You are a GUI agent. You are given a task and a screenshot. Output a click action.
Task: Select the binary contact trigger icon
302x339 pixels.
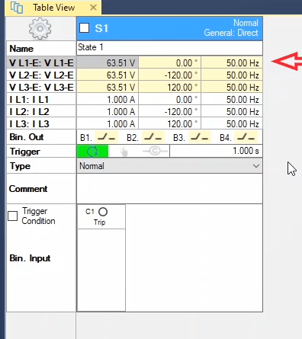click(x=155, y=151)
